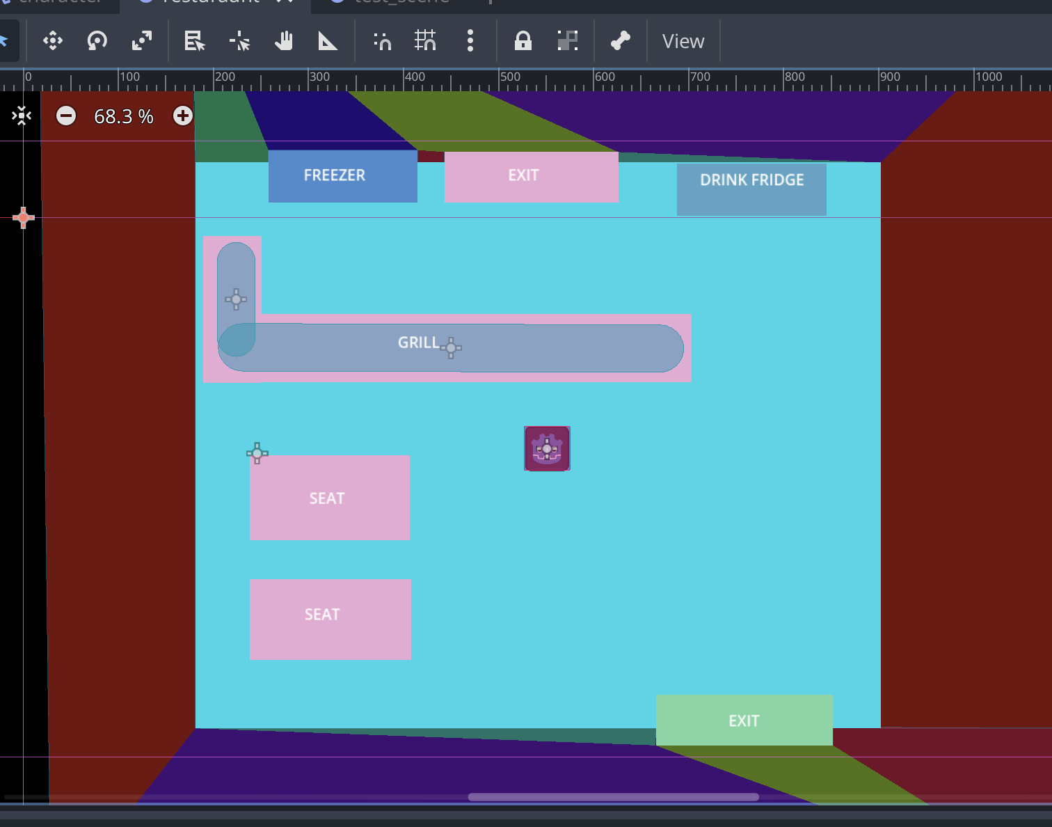Click the horizontal viewport scrollbar
This screenshot has width=1052, height=827.
(x=613, y=797)
